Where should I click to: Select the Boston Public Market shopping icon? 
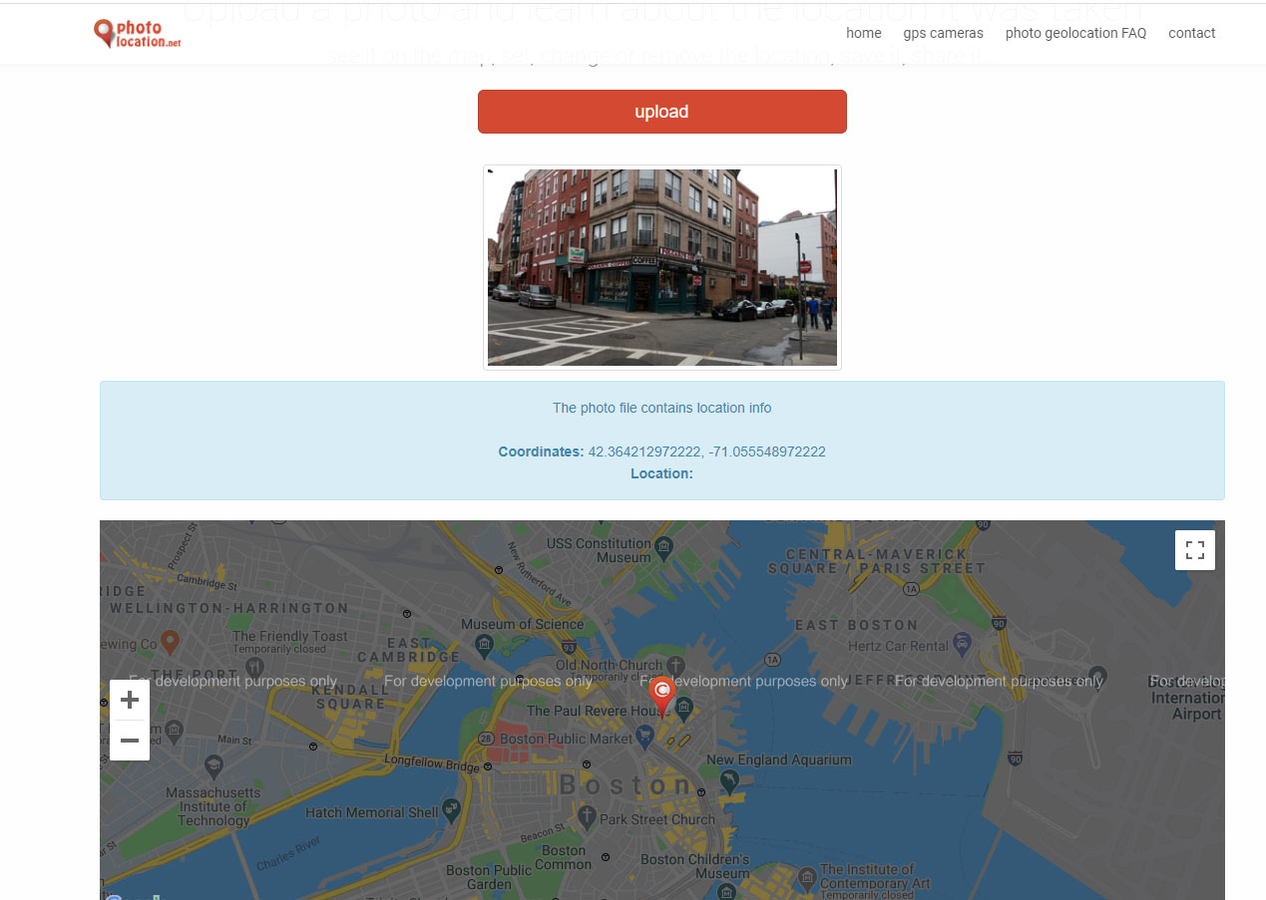coord(645,738)
